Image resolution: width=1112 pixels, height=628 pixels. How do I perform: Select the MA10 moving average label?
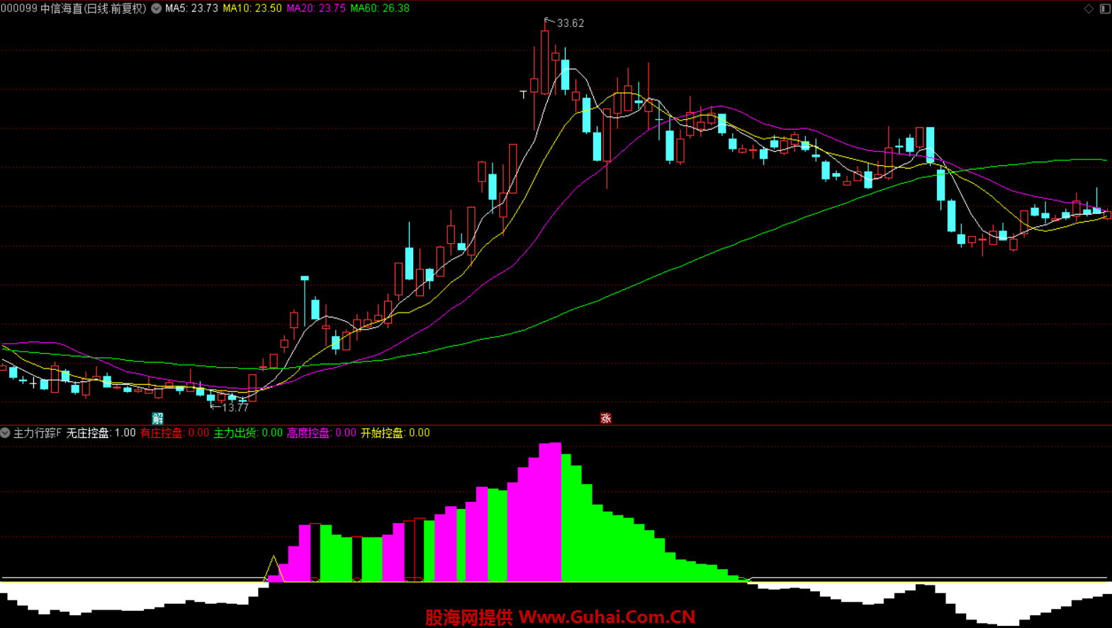252,9
